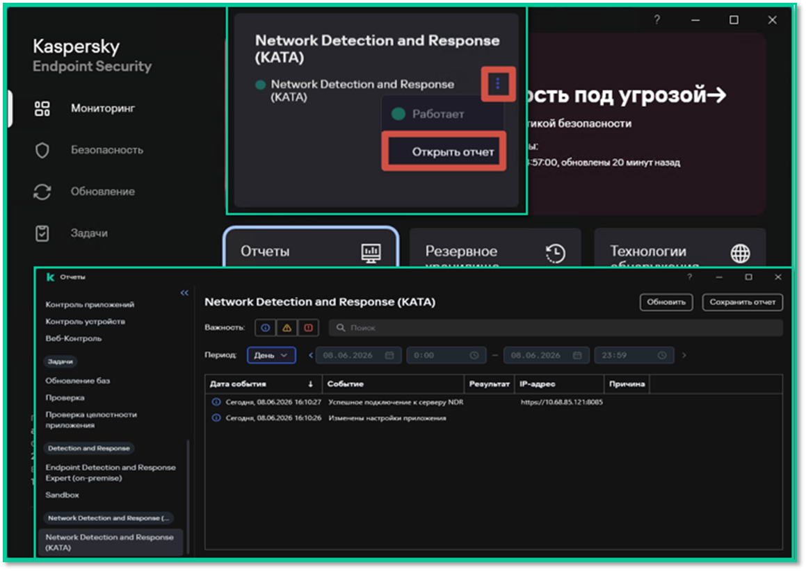This screenshot has width=806, height=571.
Task: Select row 'Изменены настройки приложения'
Action: pyautogui.click(x=494, y=418)
